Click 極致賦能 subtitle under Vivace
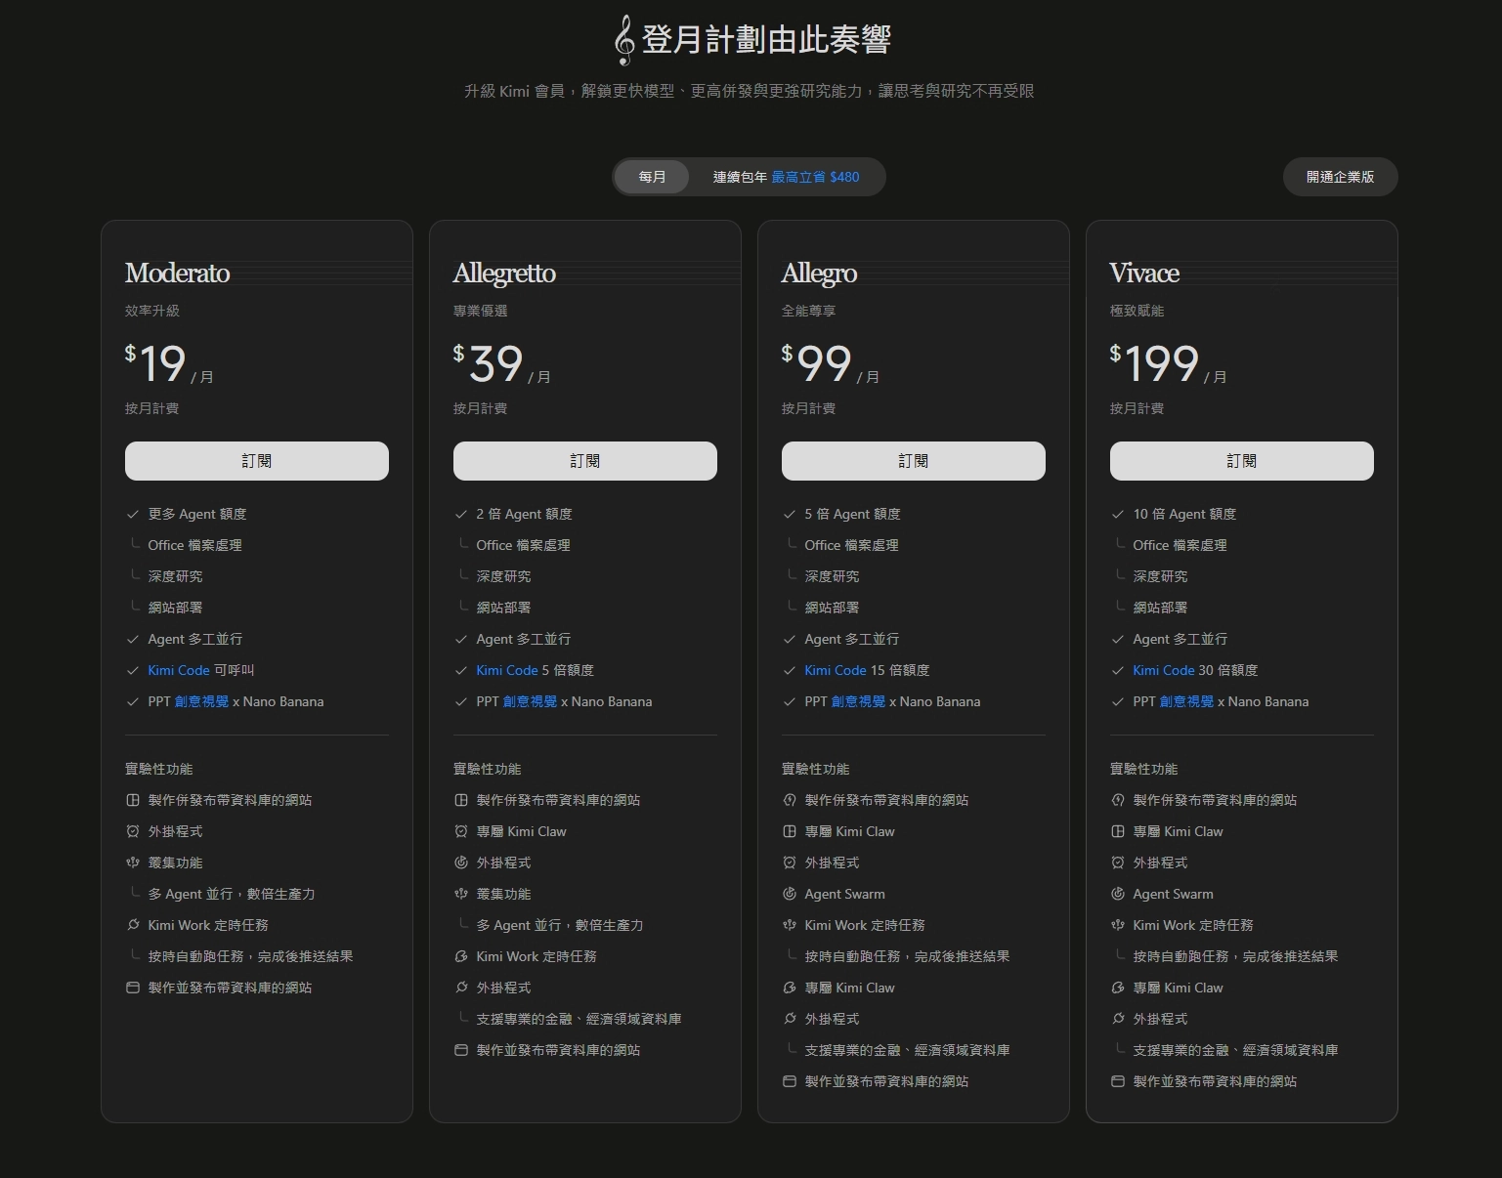1502x1178 pixels. (1137, 311)
